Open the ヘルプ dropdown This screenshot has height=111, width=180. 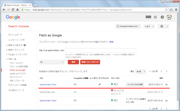[x=149, y=26]
